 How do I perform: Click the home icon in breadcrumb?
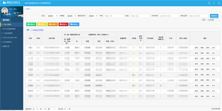coord(26,9)
